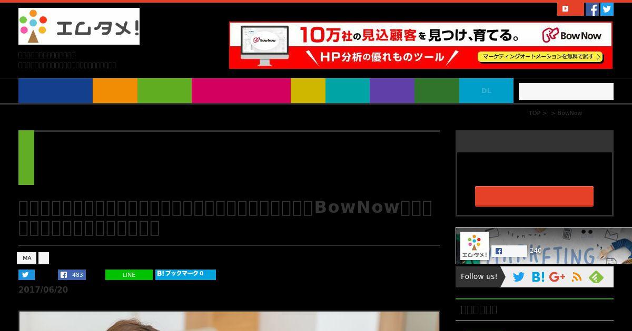Select the purple navigation tab
The image size is (632, 331).
[x=392, y=90]
